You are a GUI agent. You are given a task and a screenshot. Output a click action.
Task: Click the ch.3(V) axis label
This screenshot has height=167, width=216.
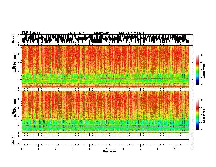13,140
